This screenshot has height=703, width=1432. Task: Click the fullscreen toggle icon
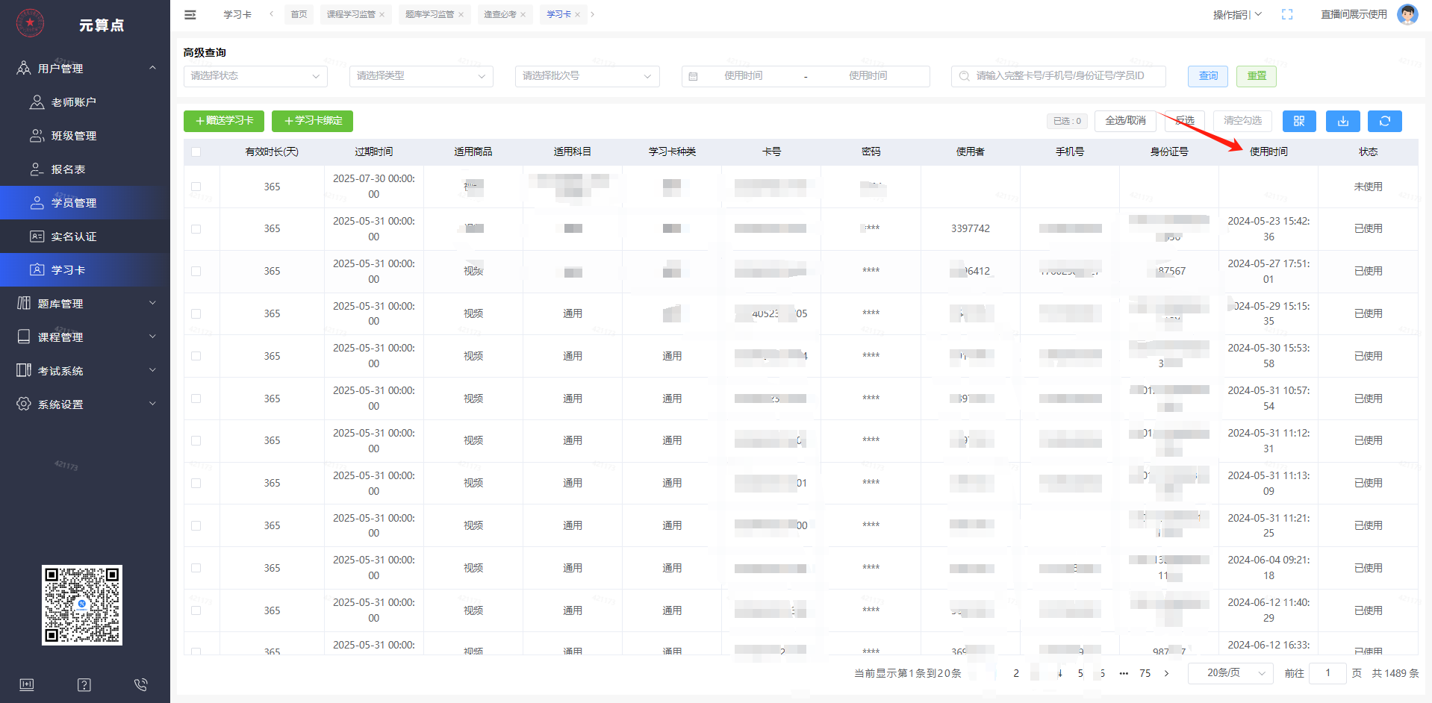(1287, 14)
